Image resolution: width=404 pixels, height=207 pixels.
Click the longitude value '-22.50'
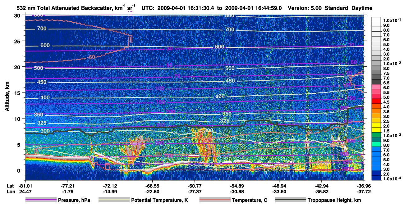click(152, 191)
